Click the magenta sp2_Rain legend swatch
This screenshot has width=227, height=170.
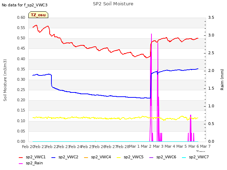click(x=21, y=164)
